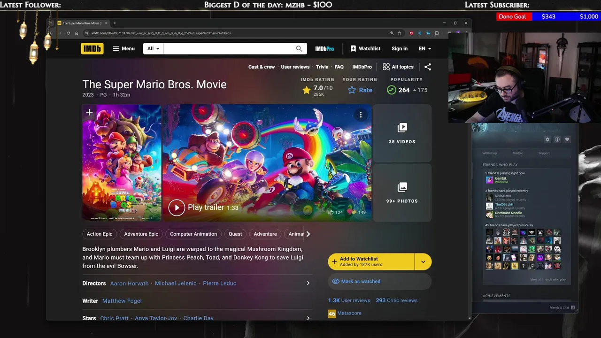This screenshot has height=338, width=601.
Task: Open the Cast & crew section
Action: [262, 67]
